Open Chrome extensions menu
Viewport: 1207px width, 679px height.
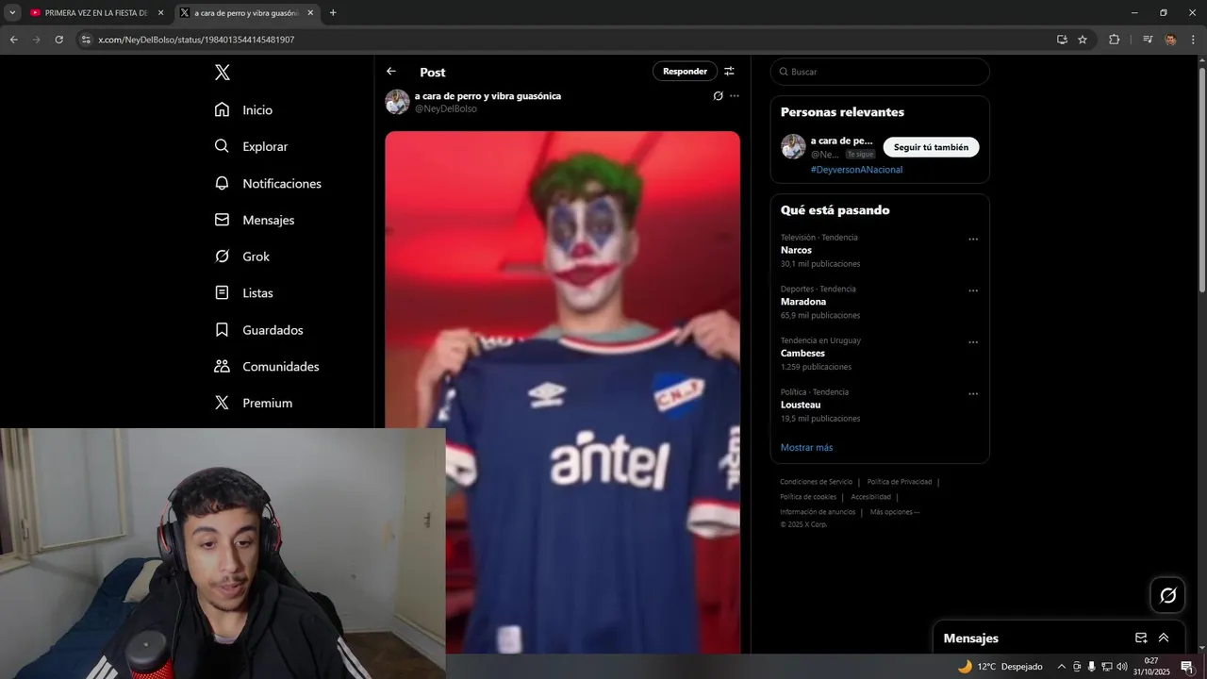tap(1115, 40)
